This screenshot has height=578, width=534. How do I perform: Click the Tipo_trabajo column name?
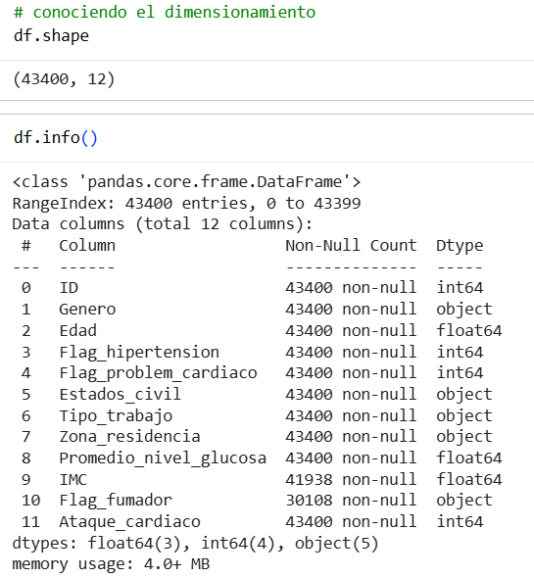click(x=116, y=416)
